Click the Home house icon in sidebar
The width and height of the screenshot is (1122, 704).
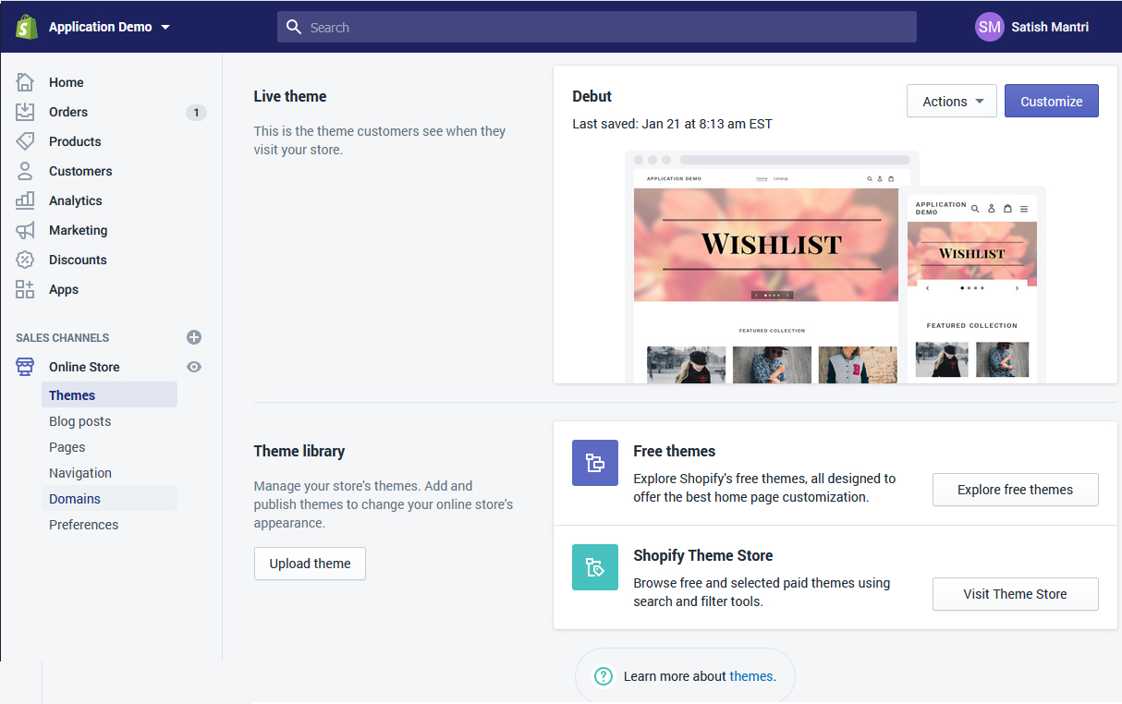pos(25,82)
